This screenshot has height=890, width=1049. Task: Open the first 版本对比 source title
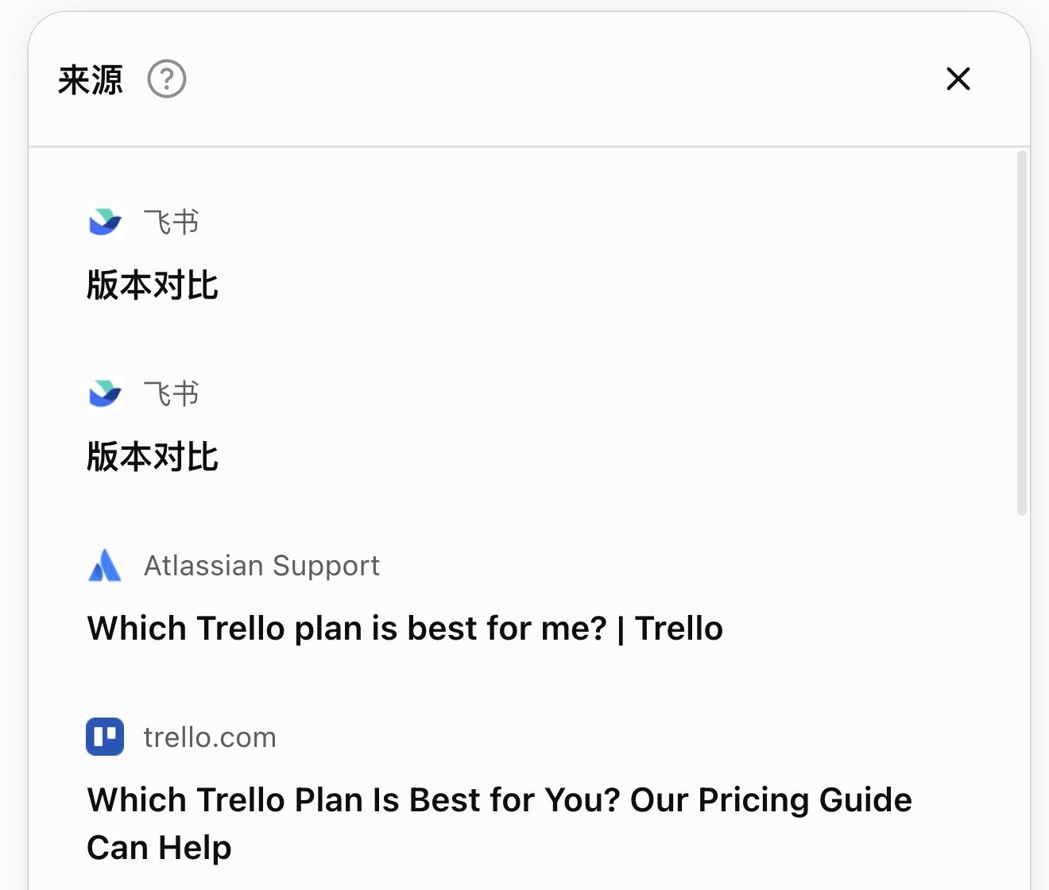153,284
